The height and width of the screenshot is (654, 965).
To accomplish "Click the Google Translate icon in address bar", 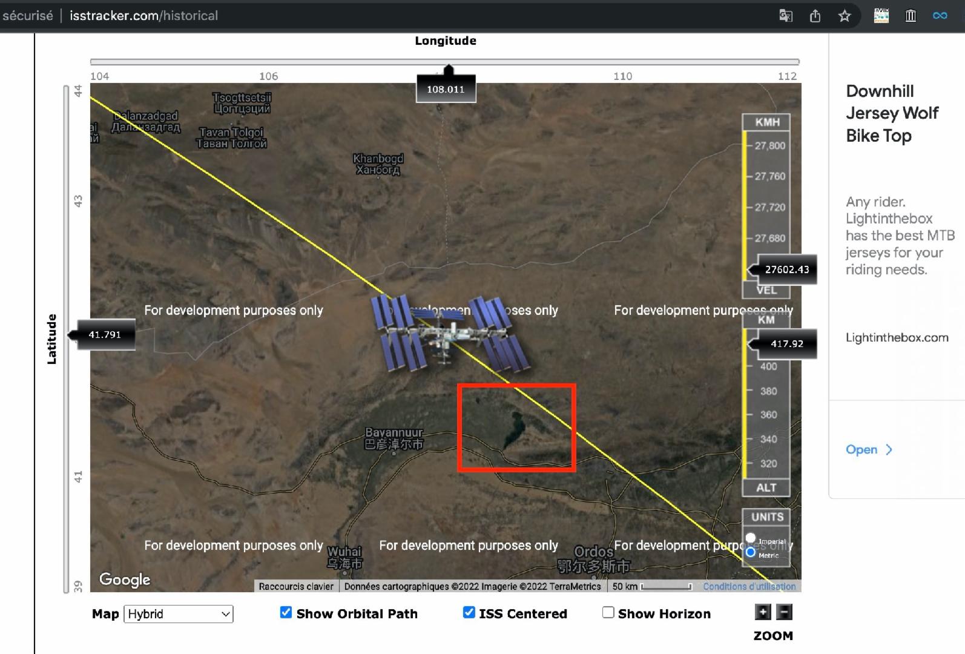I will point(785,16).
